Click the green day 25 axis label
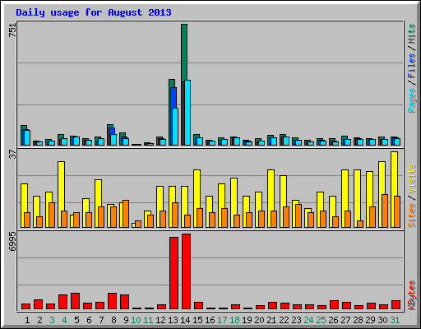This screenshot has width=421, height=329. 321,320
